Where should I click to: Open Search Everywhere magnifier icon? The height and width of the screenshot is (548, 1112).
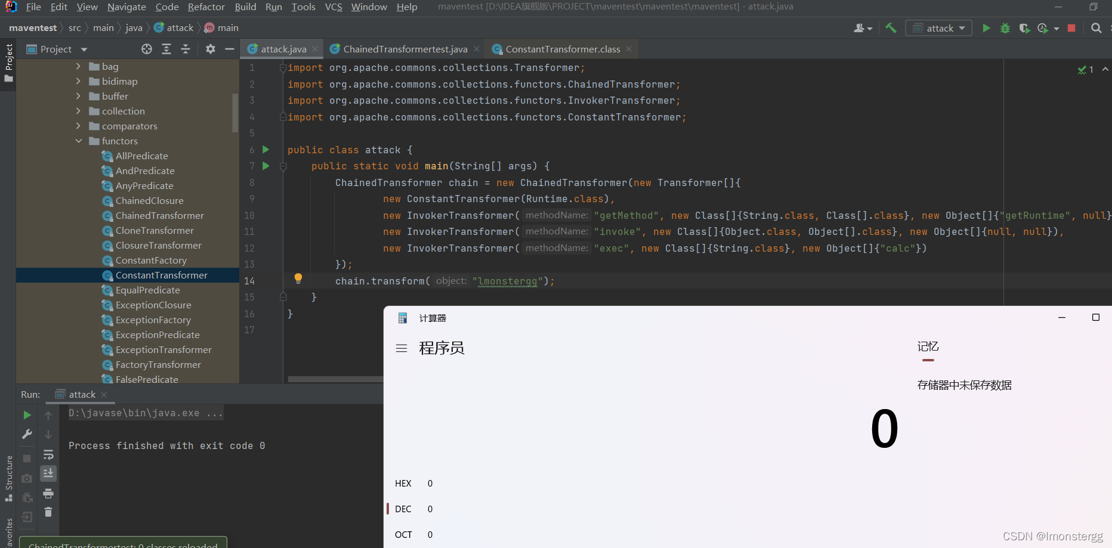1096,28
